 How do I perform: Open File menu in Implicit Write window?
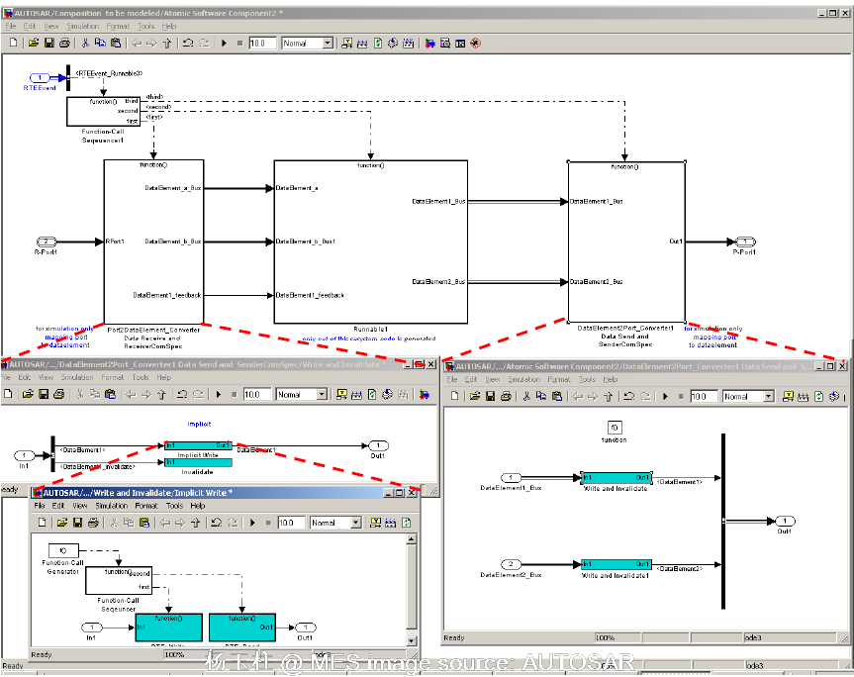(x=40, y=506)
